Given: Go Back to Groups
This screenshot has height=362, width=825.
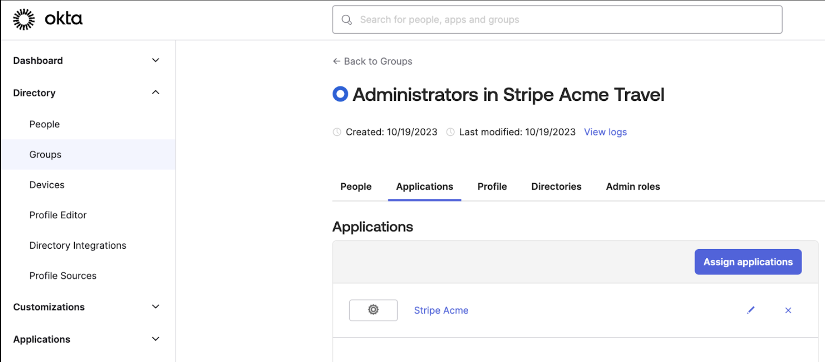Looking at the screenshot, I should pos(372,61).
